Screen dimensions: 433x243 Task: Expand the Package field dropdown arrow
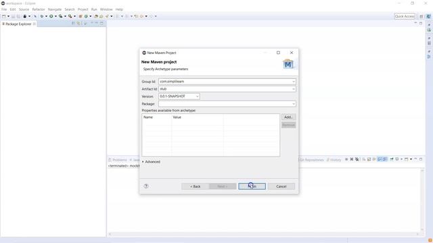(293, 104)
